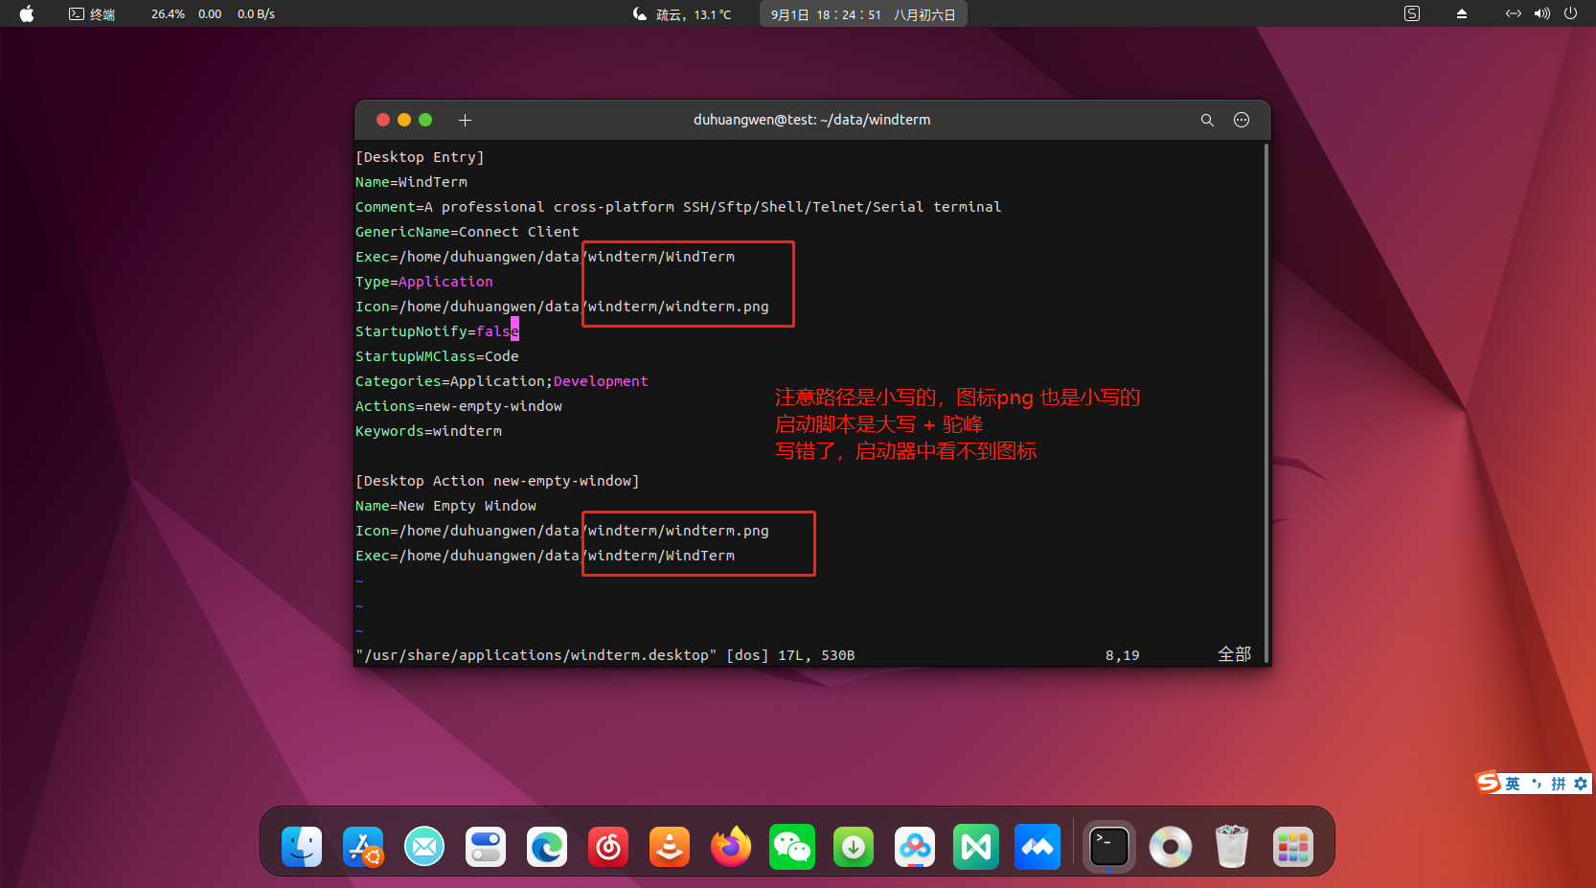Screen dimensions: 1596x888
Task: Launch the green M-logo app in dock
Action: (x=976, y=847)
